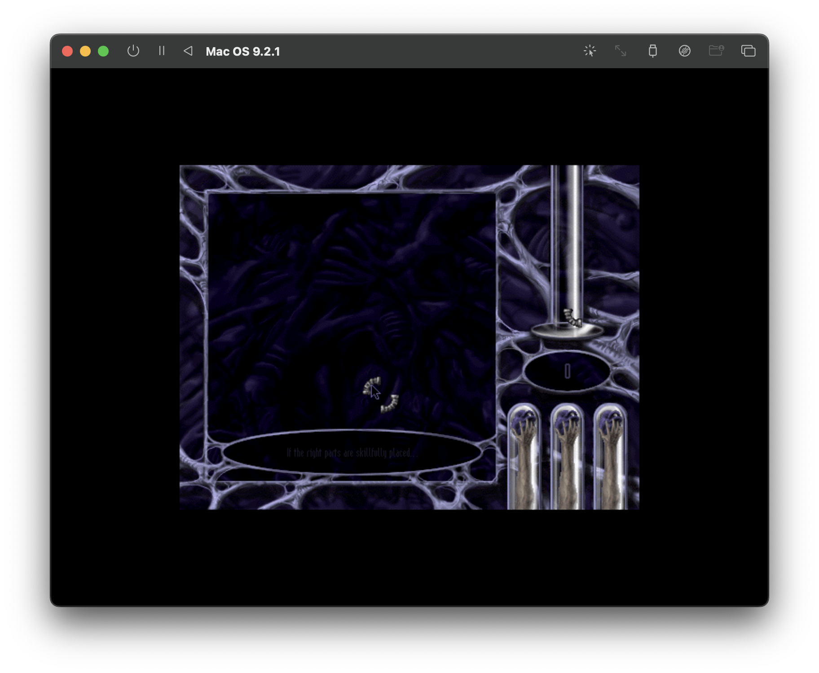Select the upper curved bone piece under the cursor
The width and height of the screenshot is (819, 673).
pos(371,385)
